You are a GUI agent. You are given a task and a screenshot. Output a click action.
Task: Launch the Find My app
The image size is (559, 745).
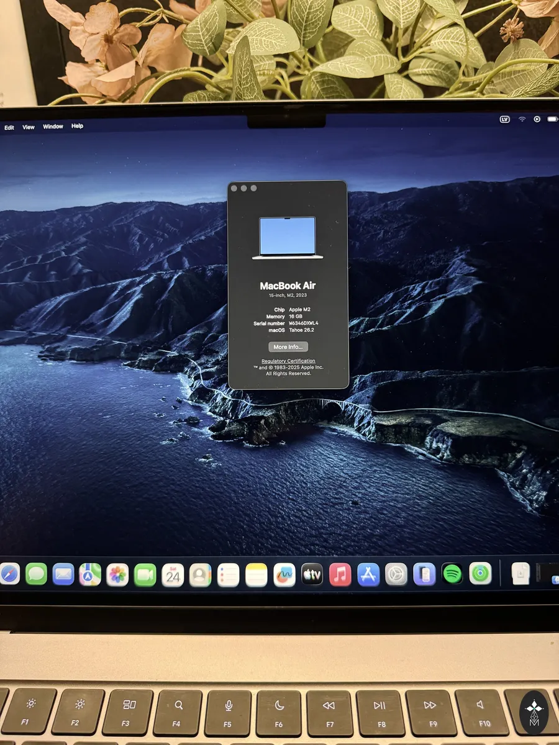(x=480, y=573)
